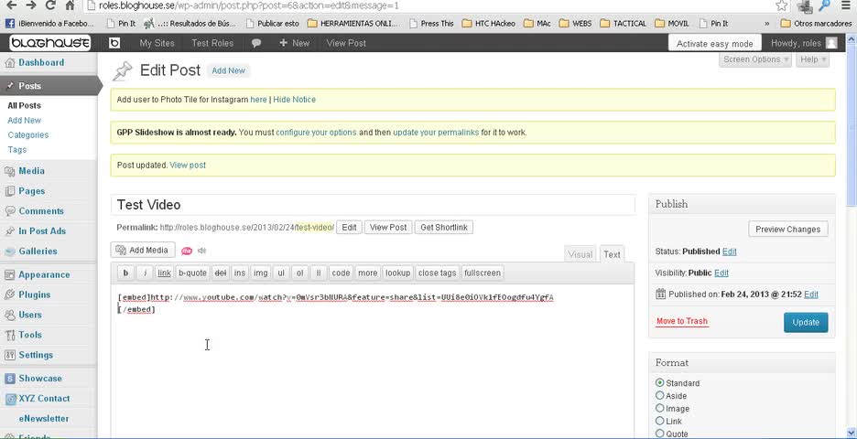Click Activate easy mode button
This screenshot has height=439, width=857.
pos(714,44)
